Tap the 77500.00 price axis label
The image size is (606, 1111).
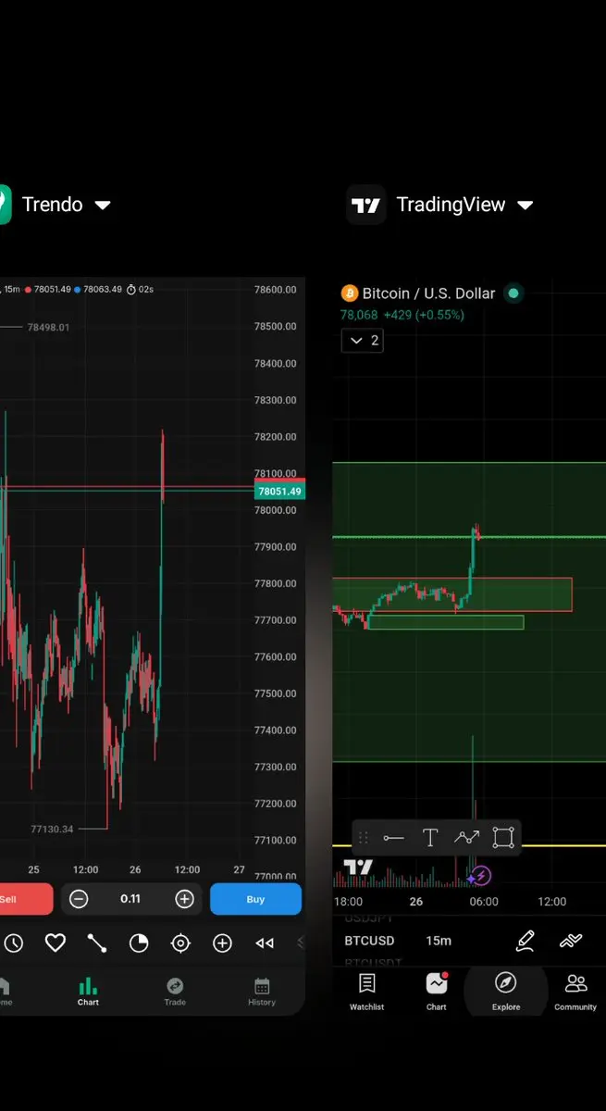pos(276,693)
